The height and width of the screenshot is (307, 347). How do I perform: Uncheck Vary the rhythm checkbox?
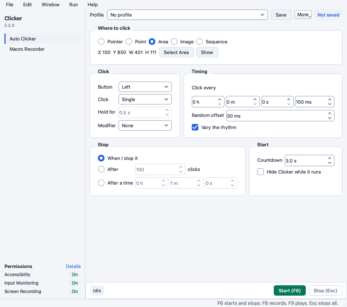(195, 128)
